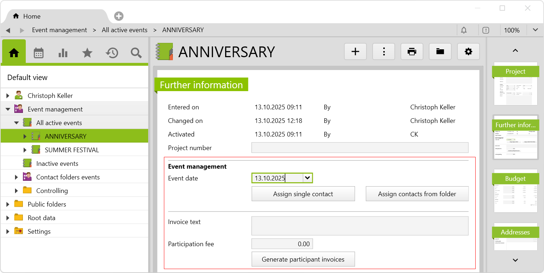This screenshot has height=273, width=544.
Task: Open the history clock icon
Action: (x=112, y=53)
